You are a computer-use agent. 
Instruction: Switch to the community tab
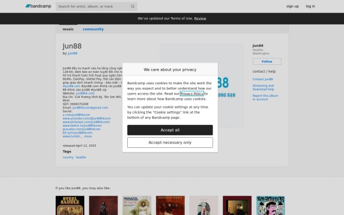(x=93, y=29)
